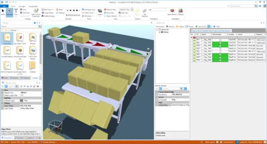The image size is (267, 144).
Task: Click the Ambient Light gray color swatch
Action: click(22, 100)
